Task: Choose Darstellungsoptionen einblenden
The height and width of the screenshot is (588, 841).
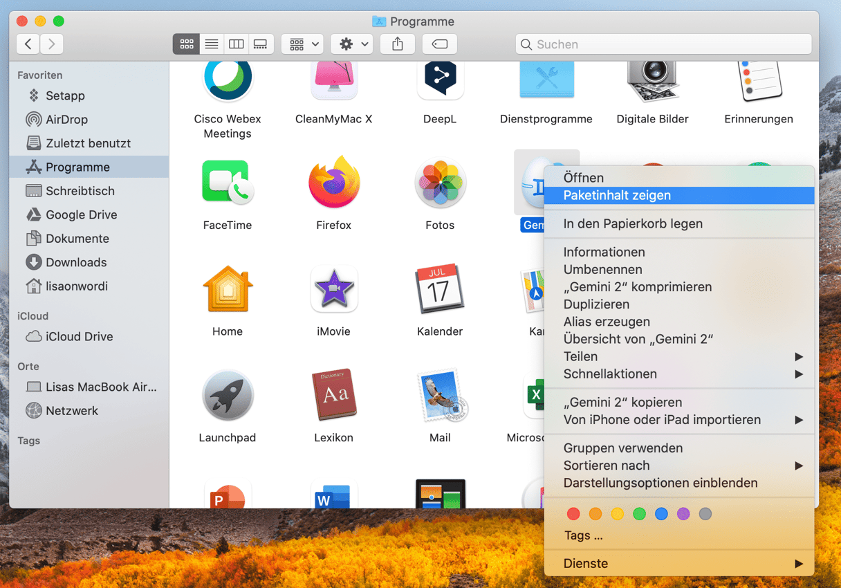Action: pyautogui.click(x=679, y=483)
